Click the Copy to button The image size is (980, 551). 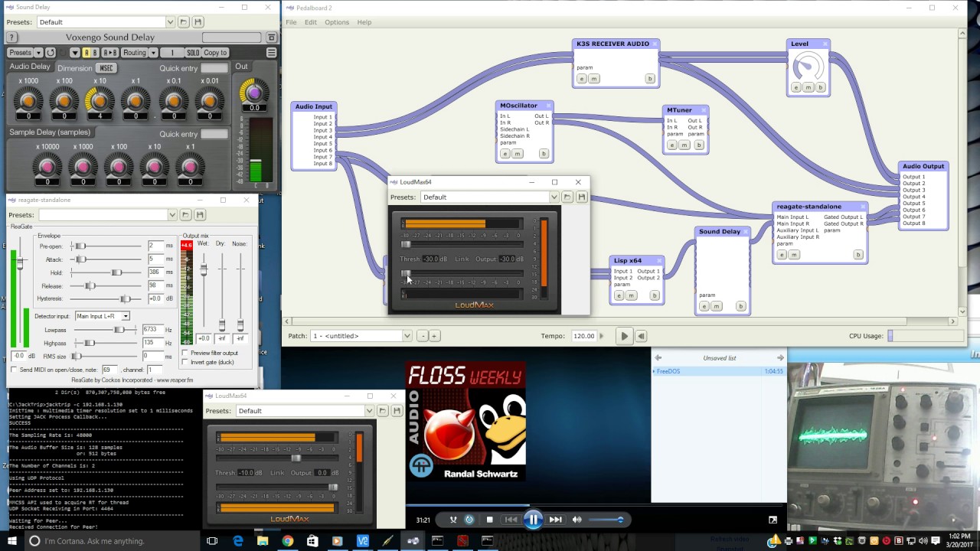(215, 53)
